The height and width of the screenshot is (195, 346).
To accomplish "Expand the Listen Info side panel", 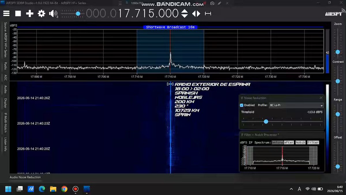I will (x=5, y=144).
